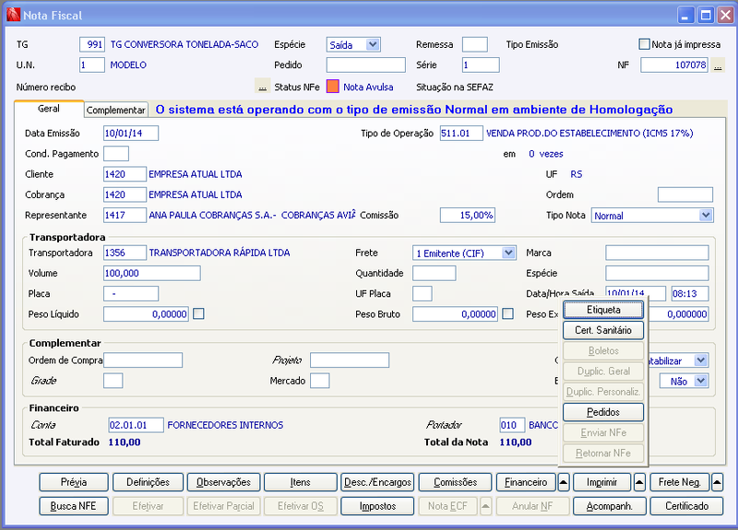The height and width of the screenshot is (530, 738).
Task: Open the Itens button
Action: (x=301, y=482)
